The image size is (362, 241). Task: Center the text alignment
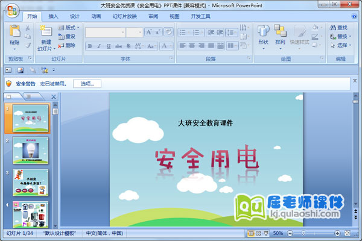pos(192,46)
